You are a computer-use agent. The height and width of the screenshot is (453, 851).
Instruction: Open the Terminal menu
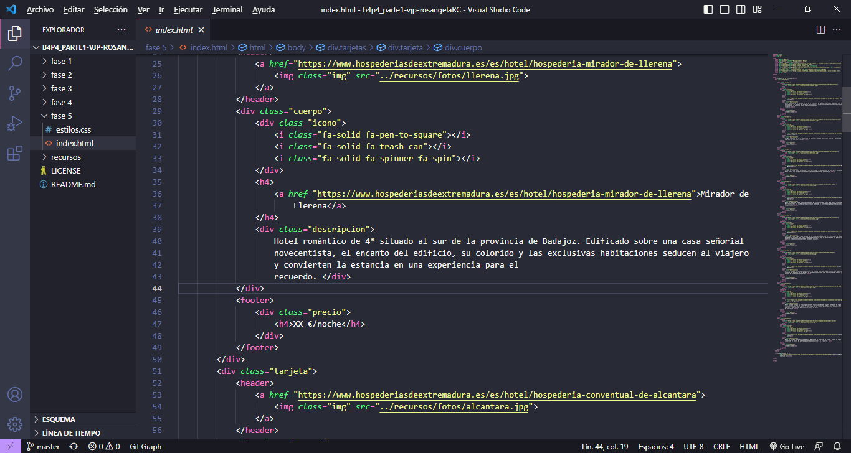point(227,9)
